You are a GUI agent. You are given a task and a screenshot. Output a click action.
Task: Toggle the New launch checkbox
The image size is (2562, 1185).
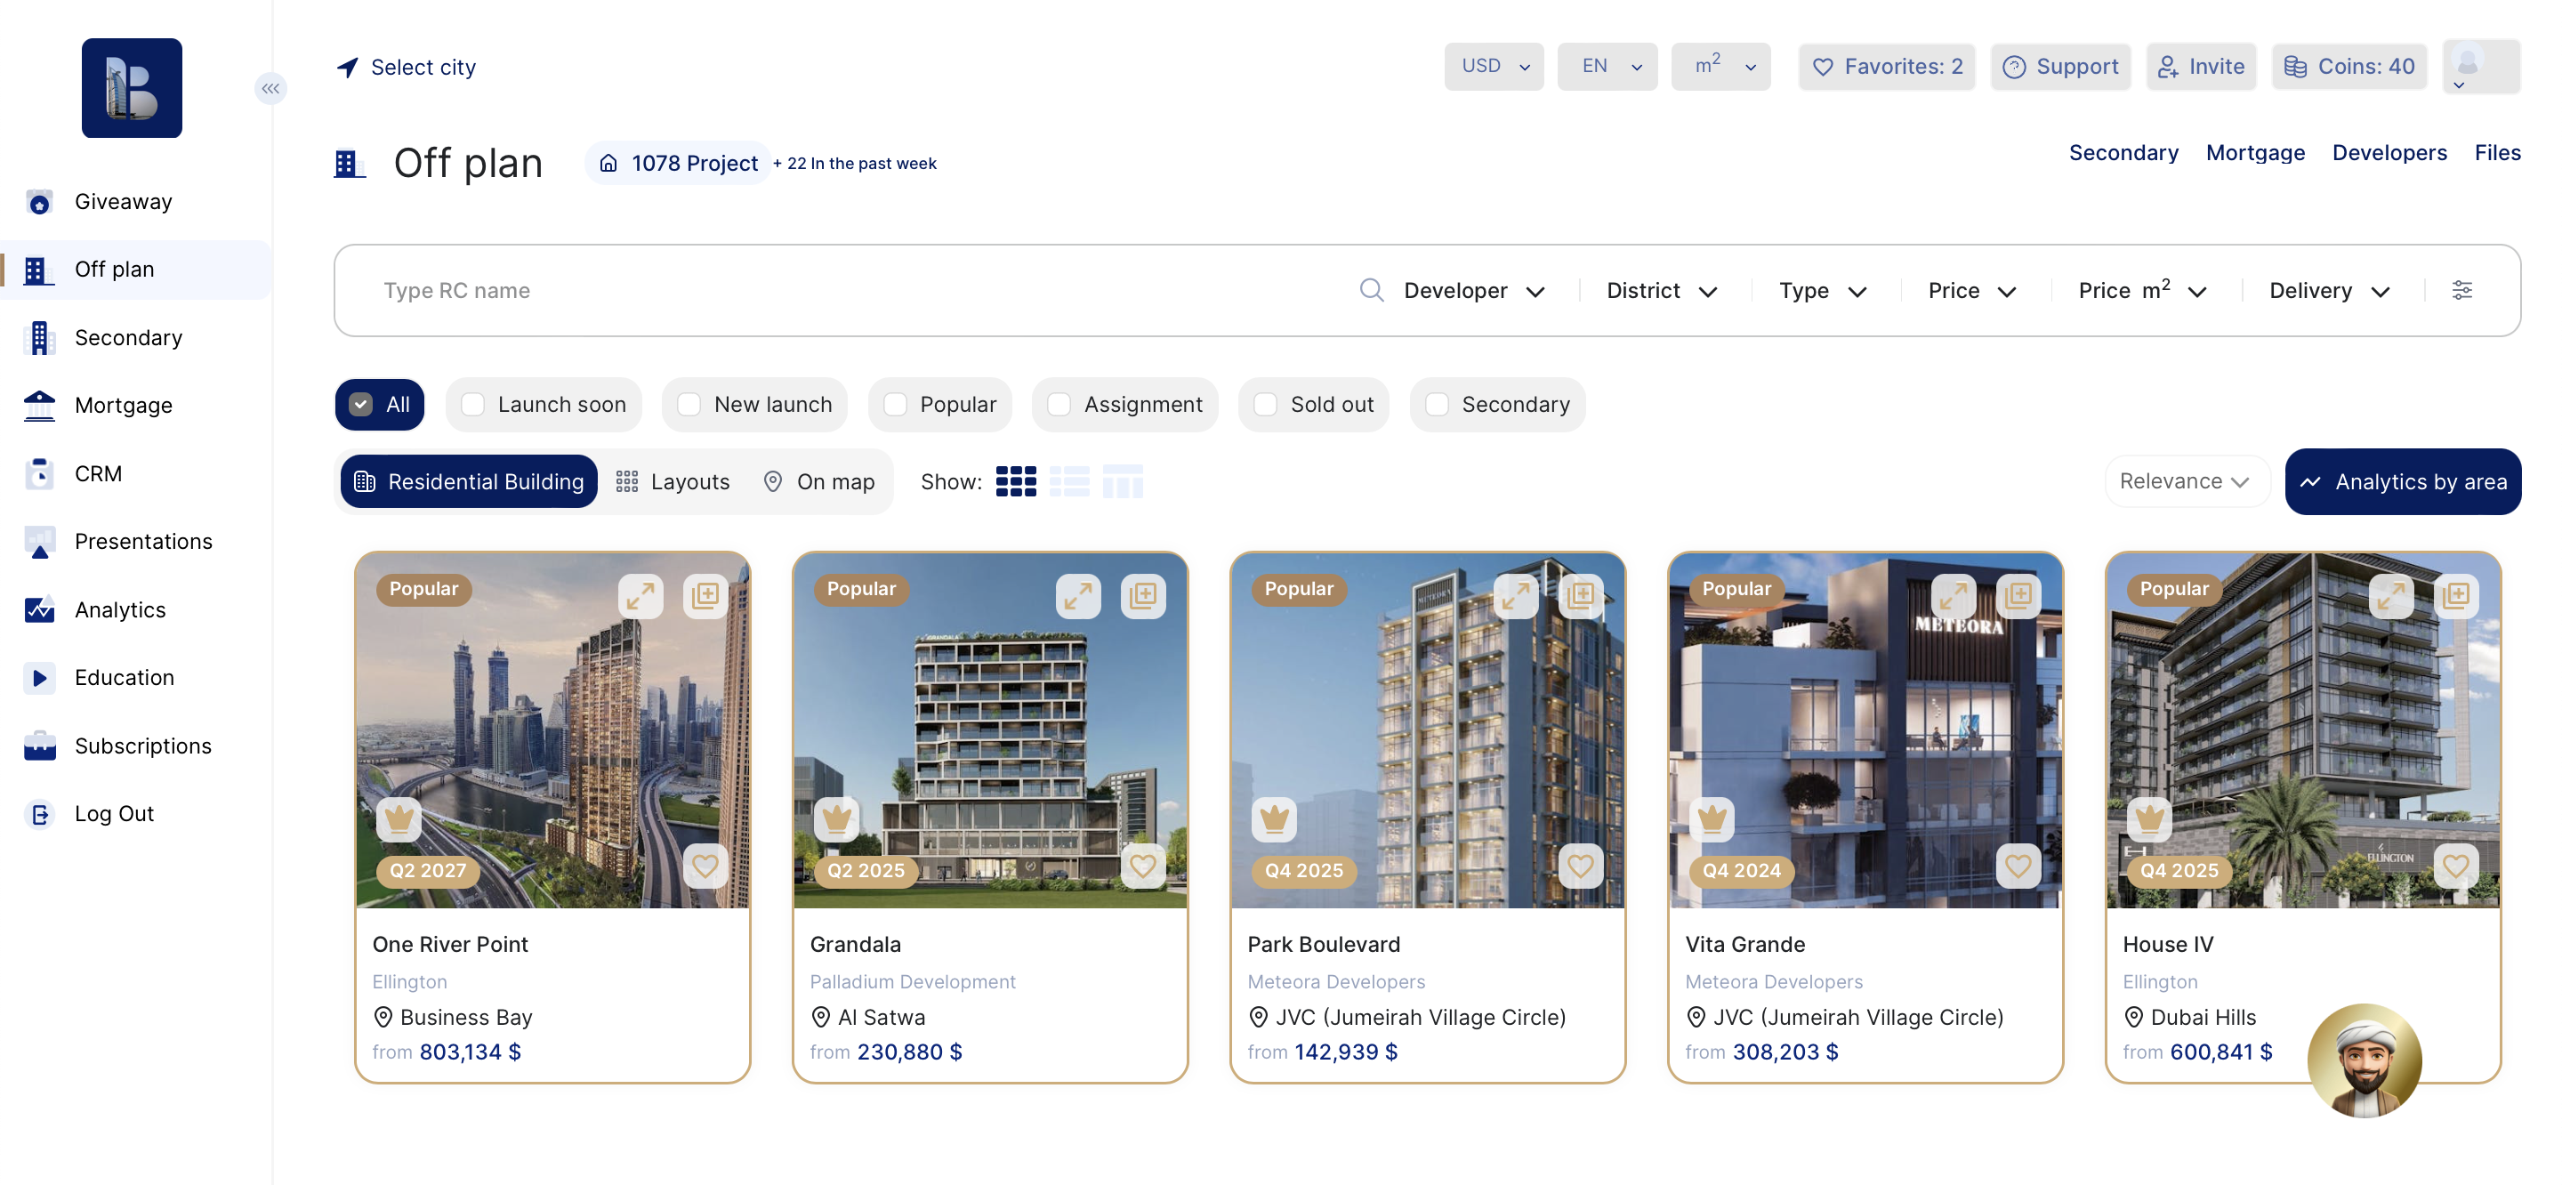(x=689, y=404)
